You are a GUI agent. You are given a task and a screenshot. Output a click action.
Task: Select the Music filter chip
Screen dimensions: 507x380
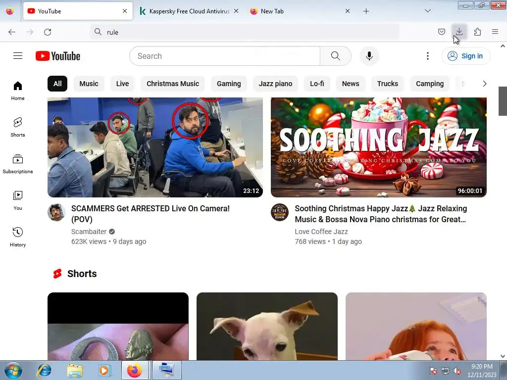(89, 84)
